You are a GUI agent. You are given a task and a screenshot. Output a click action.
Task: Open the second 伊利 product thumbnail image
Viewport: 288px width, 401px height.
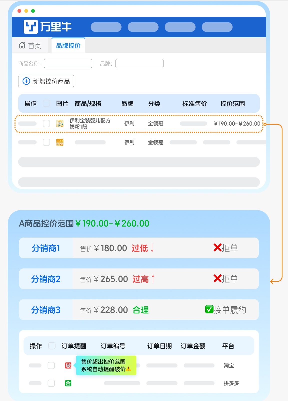click(x=60, y=142)
